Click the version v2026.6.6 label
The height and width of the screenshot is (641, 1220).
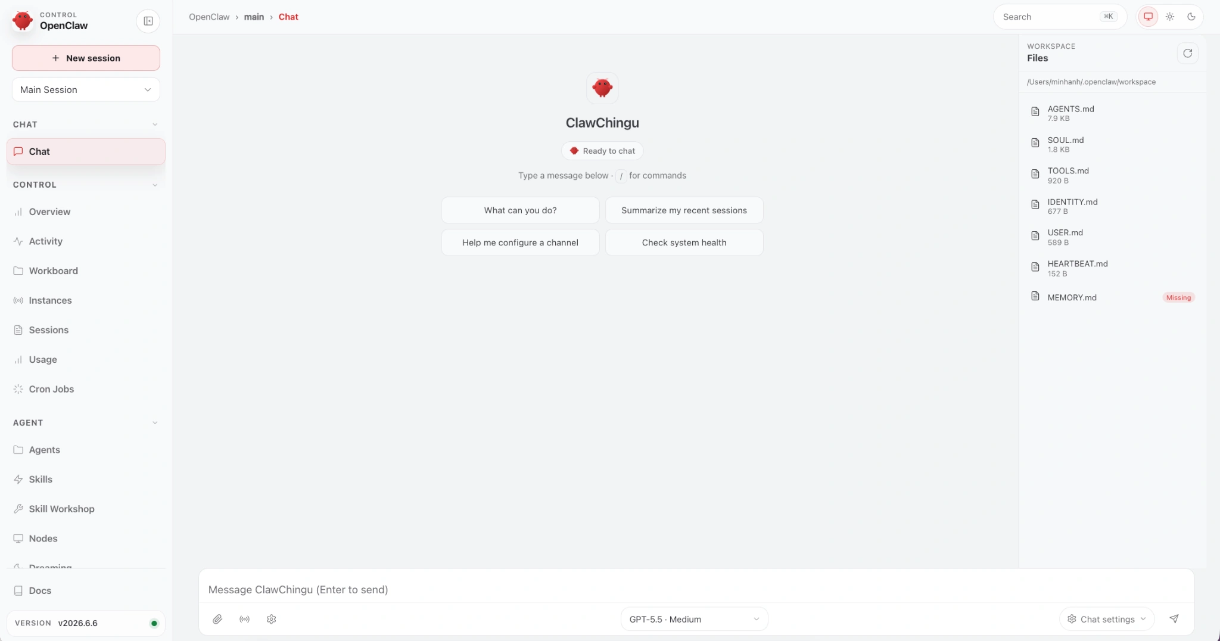click(77, 623)
